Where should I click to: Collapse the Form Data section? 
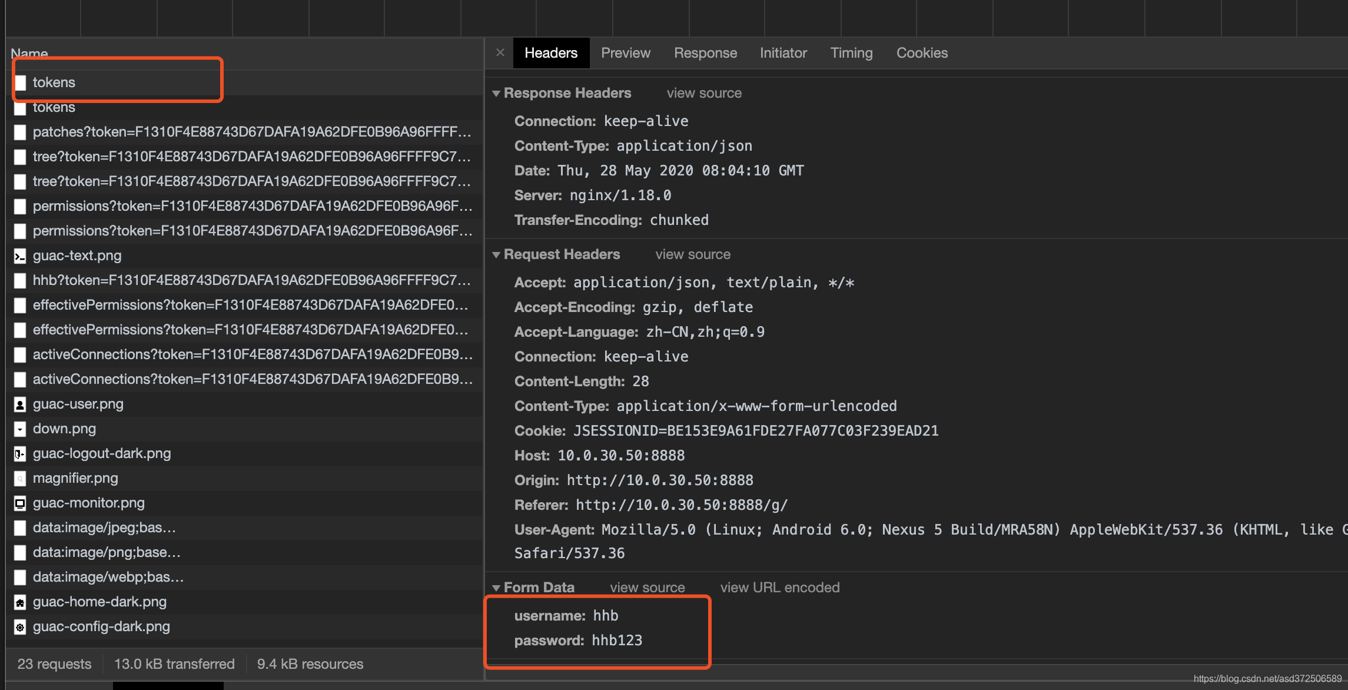[x=497, y=587]
